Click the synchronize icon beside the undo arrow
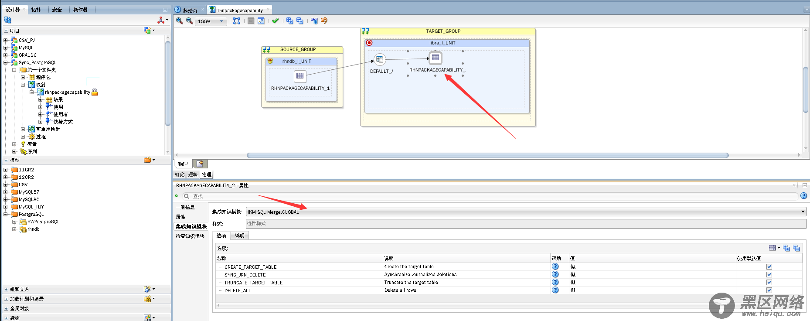 point(314,20)
